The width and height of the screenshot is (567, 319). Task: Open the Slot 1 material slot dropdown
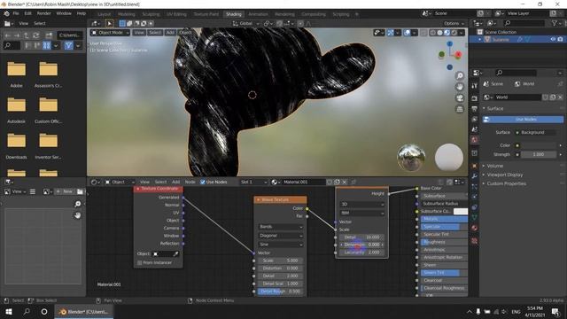(x=253, y=182)
